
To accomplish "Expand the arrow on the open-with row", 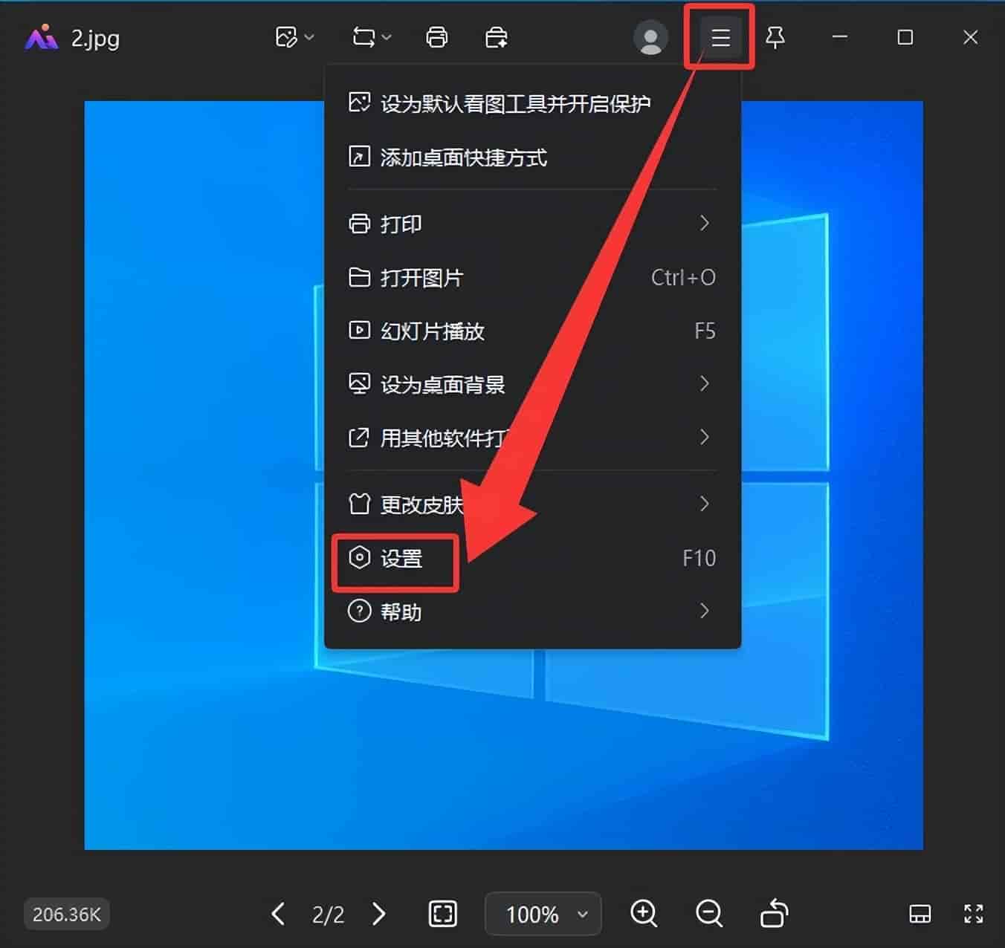I will pyautogui.click(x=705, y=437).
